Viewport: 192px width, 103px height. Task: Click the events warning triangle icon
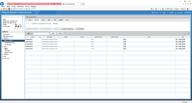click(x=21, y=25)
